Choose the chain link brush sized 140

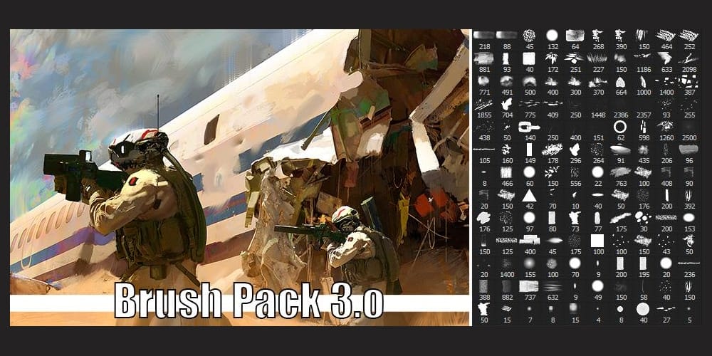click(529, 127)
